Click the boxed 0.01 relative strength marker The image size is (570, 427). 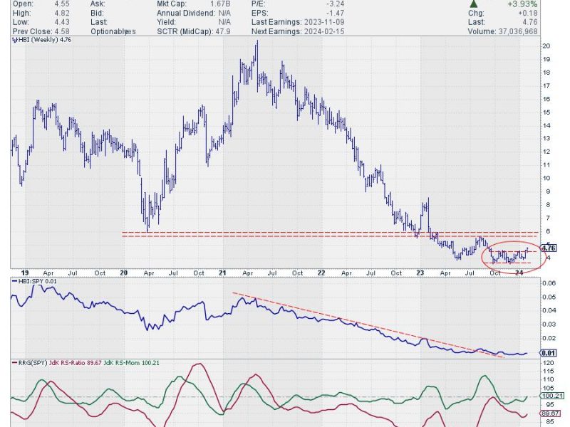(x=548, y=353)
